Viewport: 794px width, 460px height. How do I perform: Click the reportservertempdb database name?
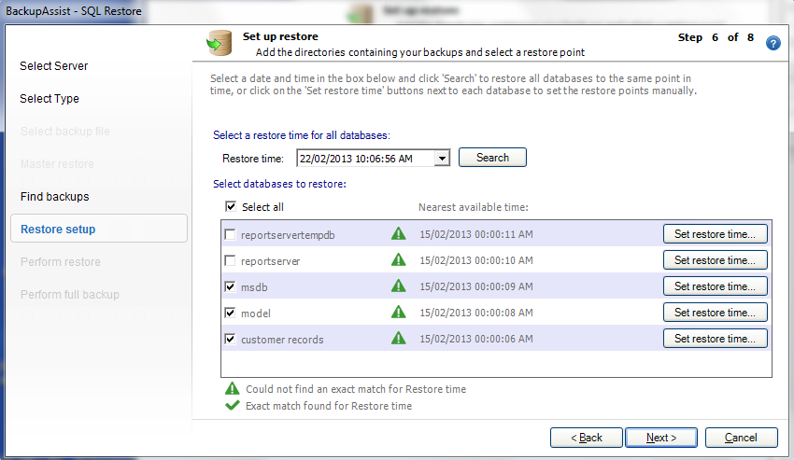click(x=288, y=235)
